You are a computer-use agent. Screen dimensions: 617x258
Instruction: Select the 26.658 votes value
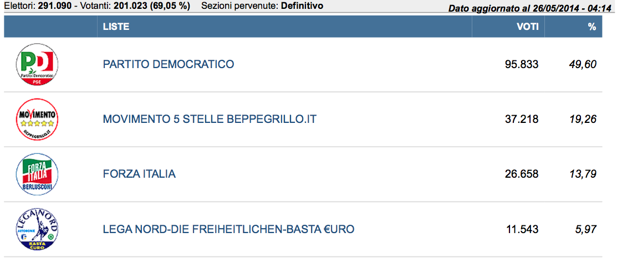[522, 174]
